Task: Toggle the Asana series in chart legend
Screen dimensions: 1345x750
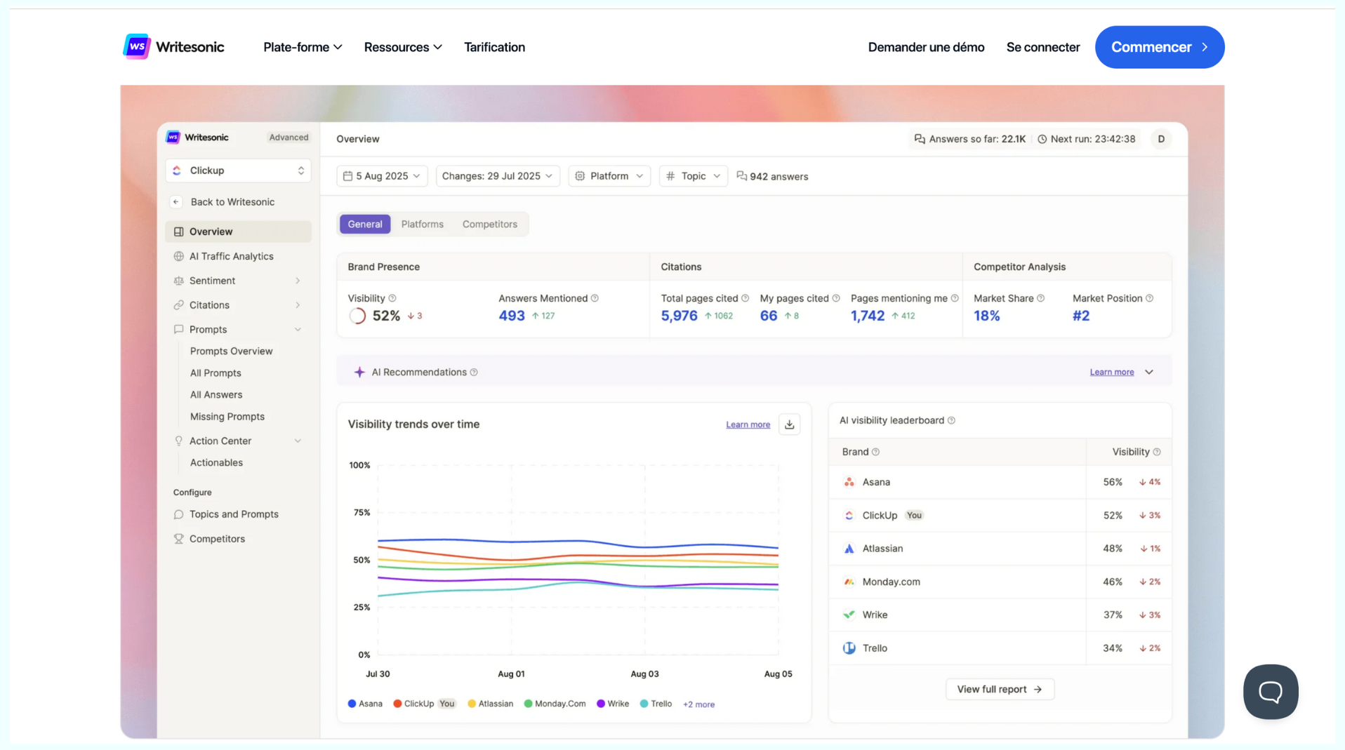Action: pyautogui.click(x=364, y=704)
